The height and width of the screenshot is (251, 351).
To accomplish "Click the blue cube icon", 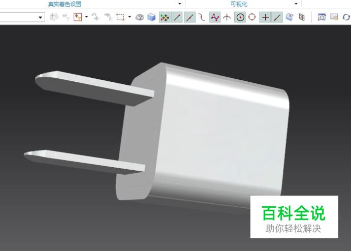I will click(x=151, y=17).
